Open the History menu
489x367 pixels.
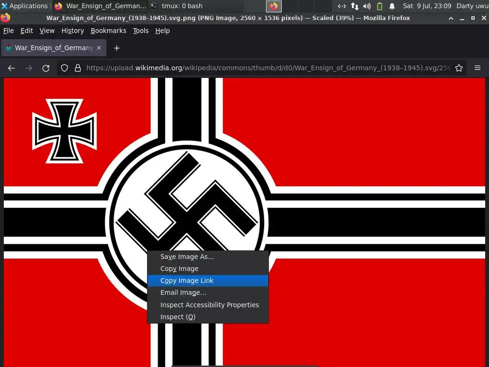point(73,31)
